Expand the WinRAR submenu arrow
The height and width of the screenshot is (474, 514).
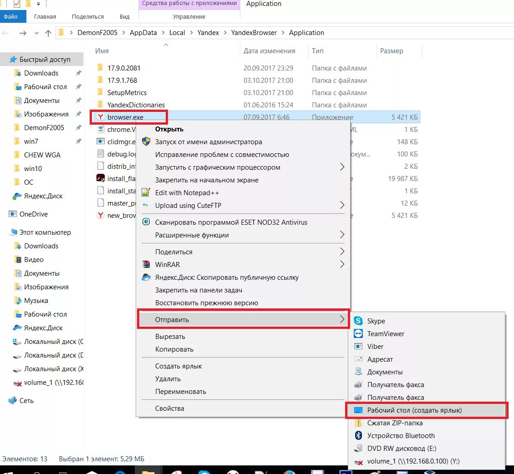point(342,264)
